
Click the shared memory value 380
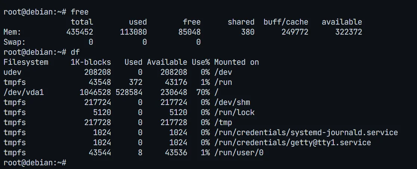(248, 32)
